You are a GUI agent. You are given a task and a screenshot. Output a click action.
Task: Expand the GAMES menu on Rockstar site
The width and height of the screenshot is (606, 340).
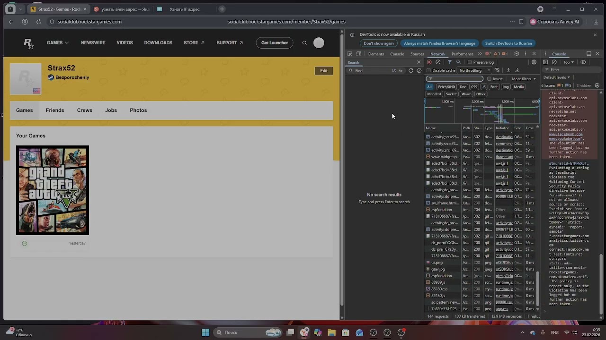(x=58, y=43)
